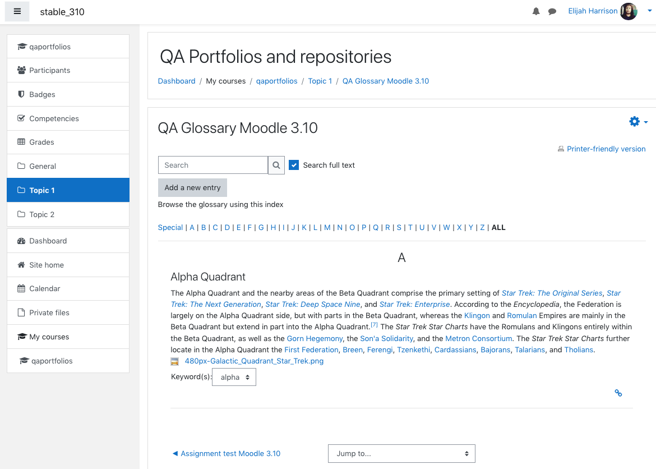
Task: Open Badges in the sidebar
Action: tap(68, 94)
